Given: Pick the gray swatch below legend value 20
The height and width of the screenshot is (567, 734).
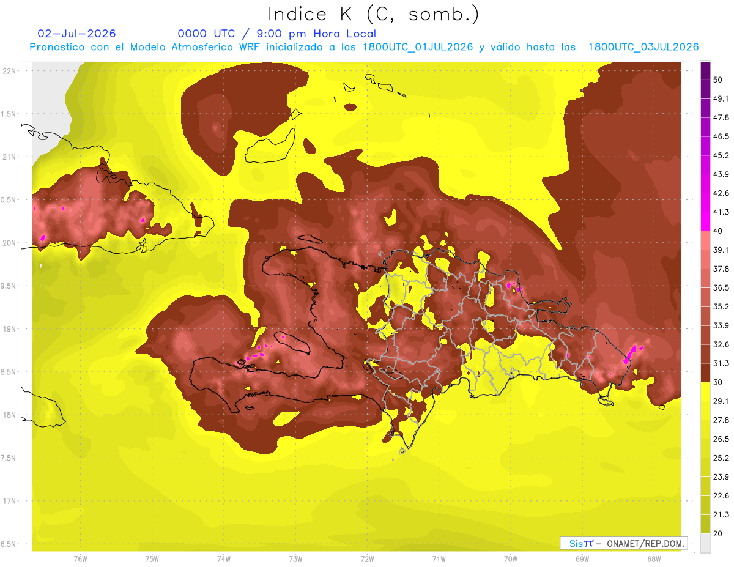Looking at the screenshot, I should [705, 543].
